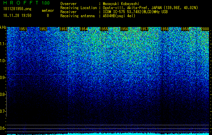Click the 1955 time marker label
The height and width of the screenshot is (135, 212).
pyautogui.click(x=104, y=29)
